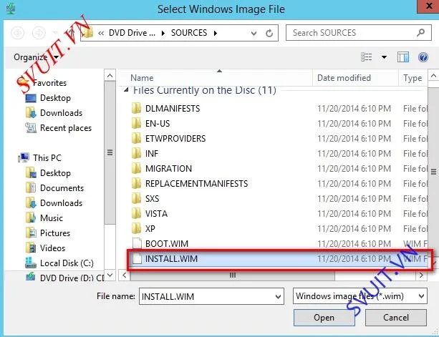Select Desktop under This PC
The height and width of the screenshot is (337, 439).
48,173
